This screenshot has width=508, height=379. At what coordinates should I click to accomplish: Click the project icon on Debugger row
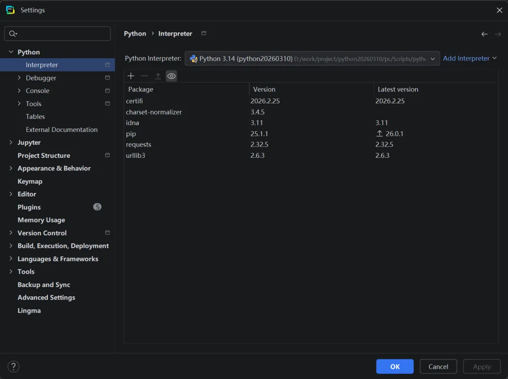[x=108, y=77]
